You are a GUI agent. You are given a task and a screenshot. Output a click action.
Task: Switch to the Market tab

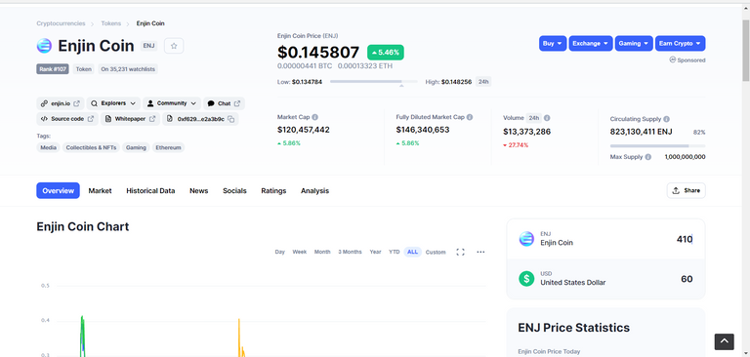click(x=100, y=190)
